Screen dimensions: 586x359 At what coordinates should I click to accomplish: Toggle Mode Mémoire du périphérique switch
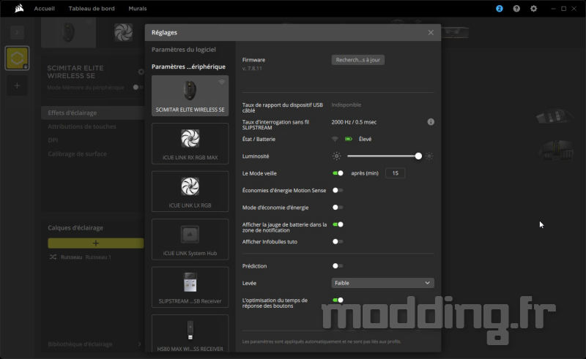[x=138, y=87]
